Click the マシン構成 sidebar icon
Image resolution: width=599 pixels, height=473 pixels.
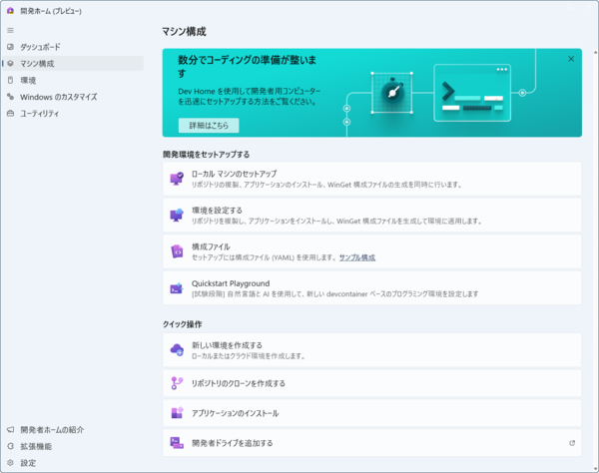pos(10,64)
